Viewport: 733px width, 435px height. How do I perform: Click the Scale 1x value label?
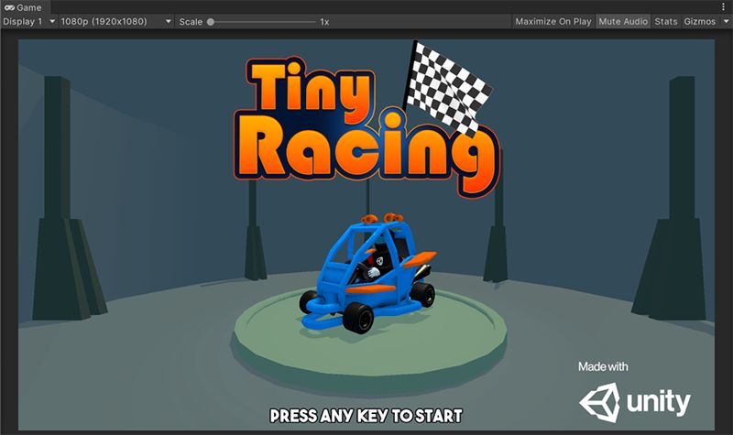click(324, 21)
